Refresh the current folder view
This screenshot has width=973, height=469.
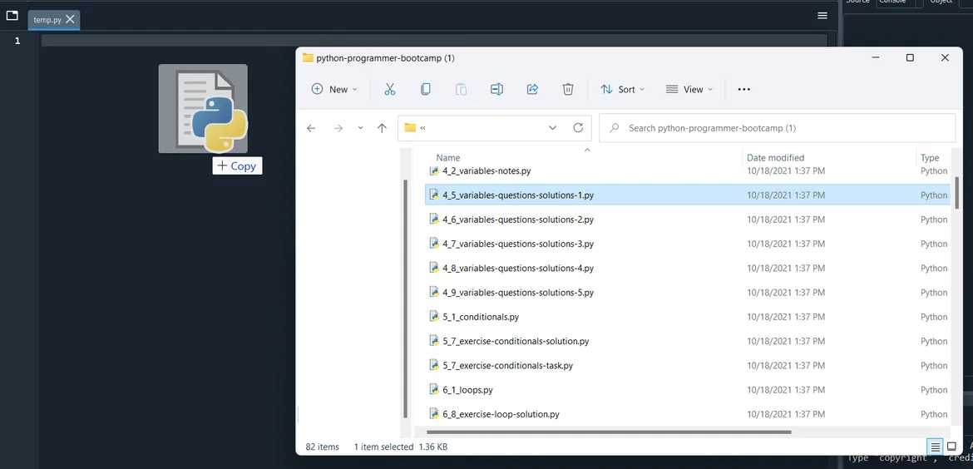coord(578,128)
